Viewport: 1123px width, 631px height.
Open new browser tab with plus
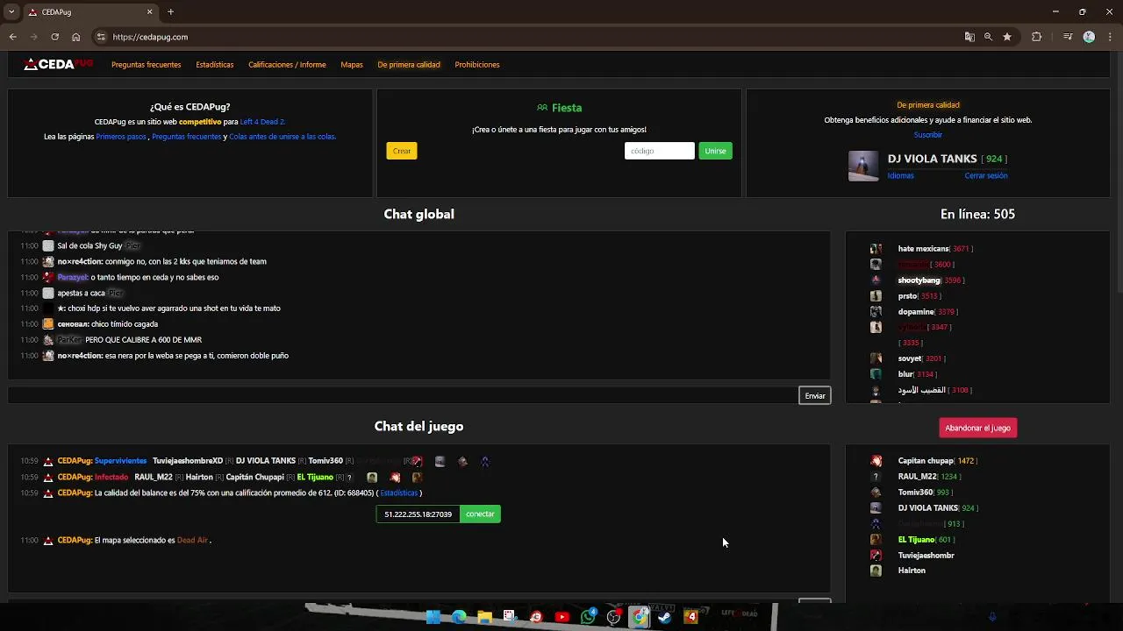tap(170, 12)
